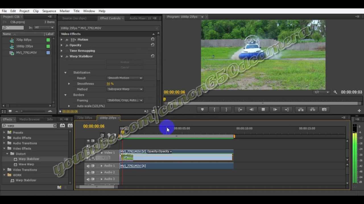Click the Export Frame camera icon
364x204 pixels.
(x=324, y=110)
